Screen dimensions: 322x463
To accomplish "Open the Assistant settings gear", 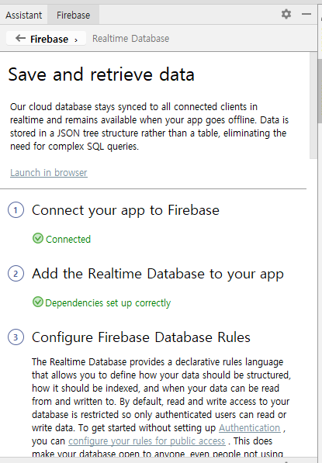I will [286, 14].
